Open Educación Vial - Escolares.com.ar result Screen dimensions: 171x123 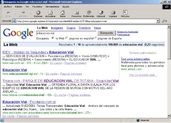[x=29, y=102]
